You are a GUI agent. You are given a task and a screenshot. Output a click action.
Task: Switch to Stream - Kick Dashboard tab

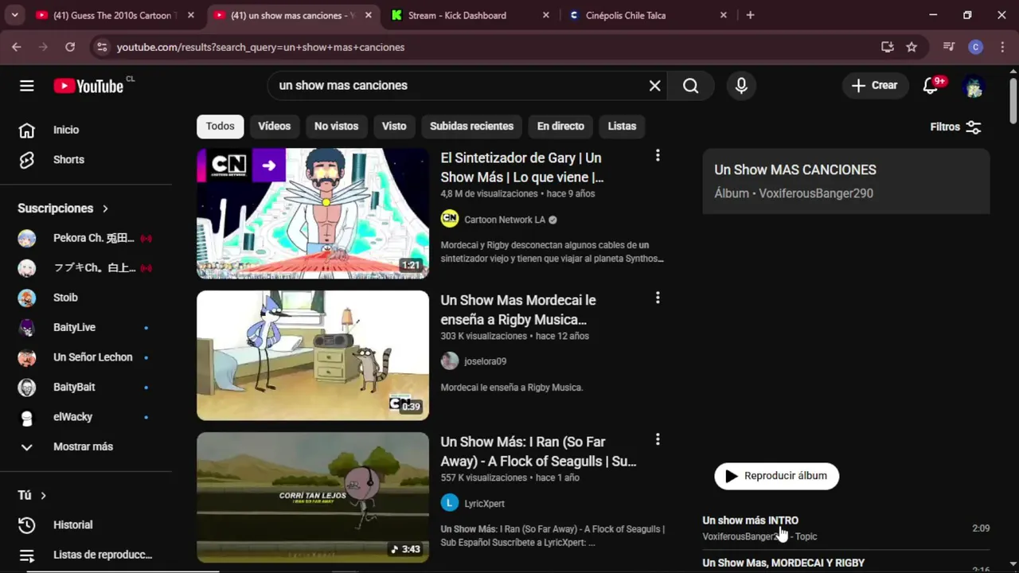(x=470, y=15)
